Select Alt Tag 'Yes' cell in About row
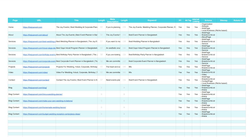 point(188,35)
